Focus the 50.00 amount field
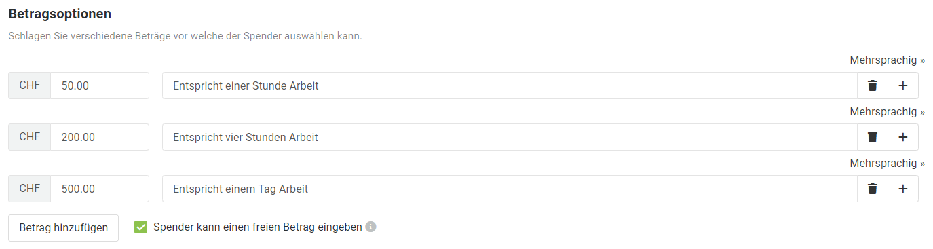933x249 pixels. [x=100, y=85]
